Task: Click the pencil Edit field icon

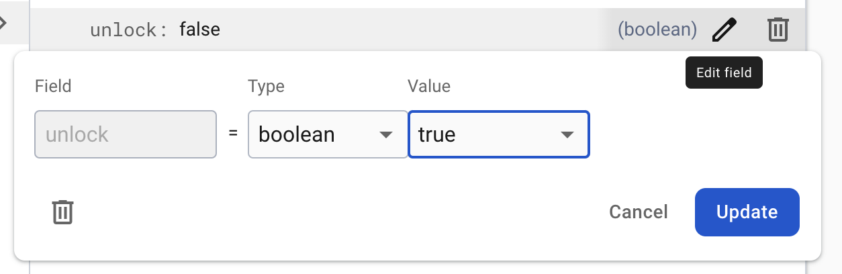Action: [724, 30]
